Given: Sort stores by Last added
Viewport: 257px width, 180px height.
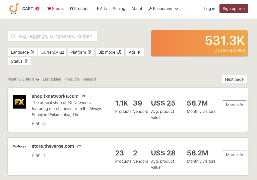Looking at the screenshot, I should 52,79.
